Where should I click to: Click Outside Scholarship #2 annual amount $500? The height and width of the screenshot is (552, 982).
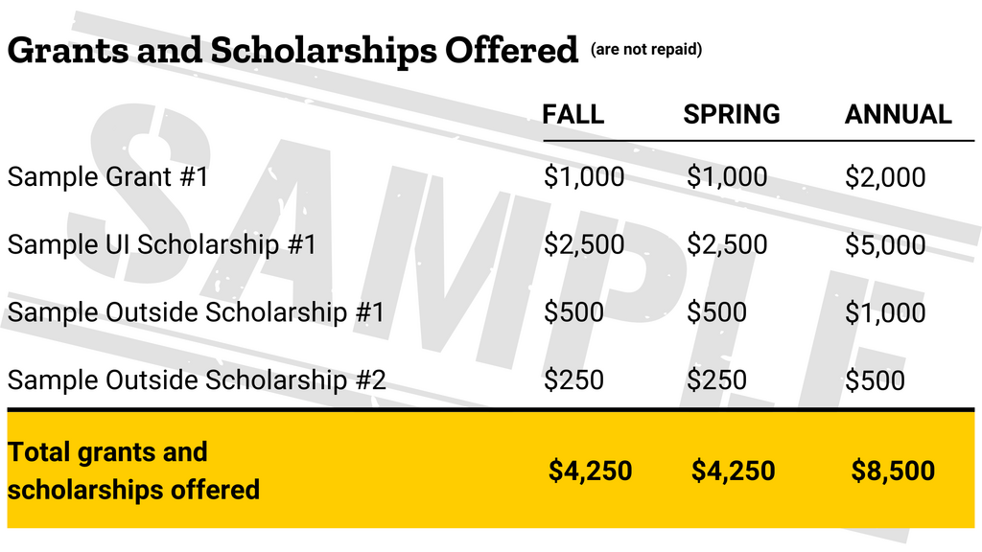875,380
